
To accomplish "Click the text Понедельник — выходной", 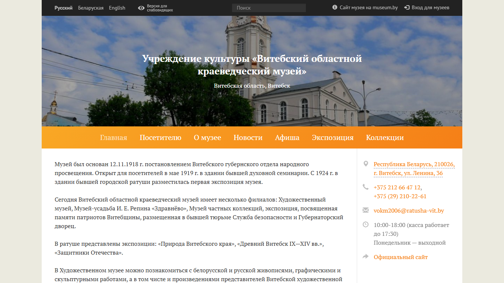I will coord(410,243).
